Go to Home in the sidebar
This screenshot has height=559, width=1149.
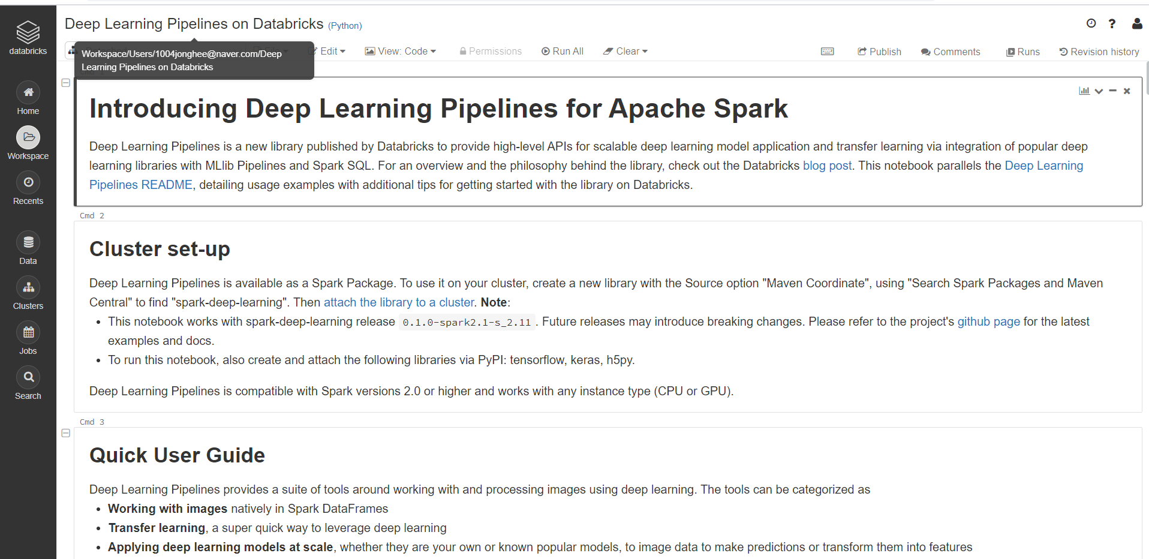click(x=28, y=98)
